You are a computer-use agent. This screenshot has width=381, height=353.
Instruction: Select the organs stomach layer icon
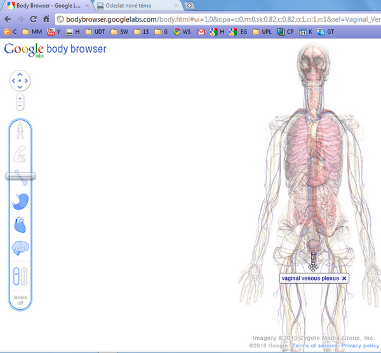point(21,202)
